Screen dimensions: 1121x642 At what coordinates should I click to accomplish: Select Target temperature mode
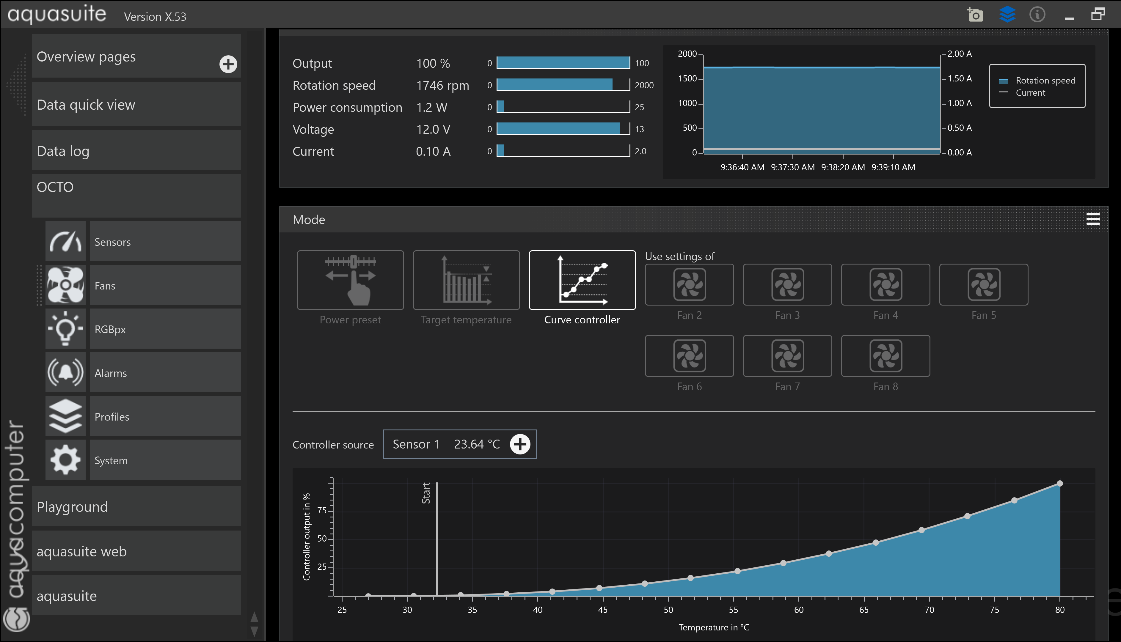pyautogui.click(x=466, y=281)
